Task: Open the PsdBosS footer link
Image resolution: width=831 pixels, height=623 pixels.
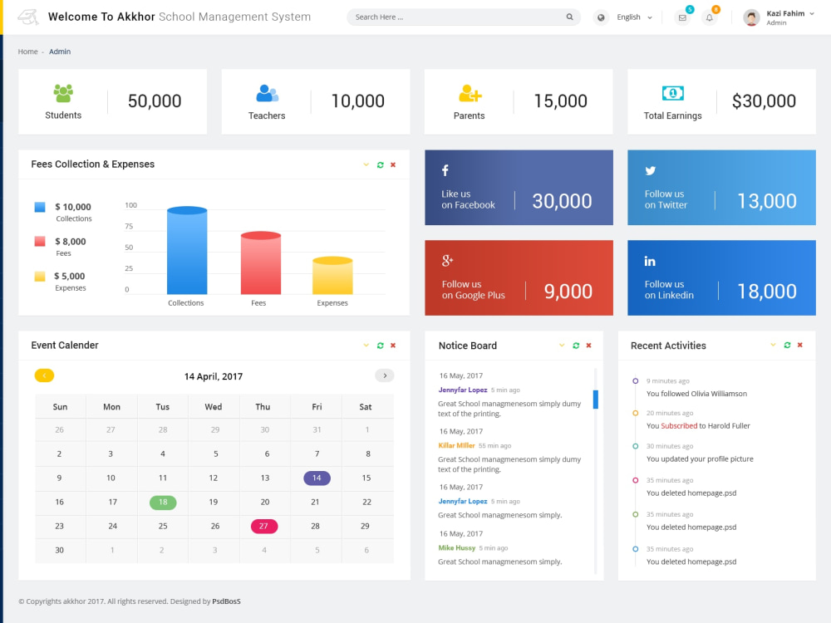Action: [x=226, y=601]
